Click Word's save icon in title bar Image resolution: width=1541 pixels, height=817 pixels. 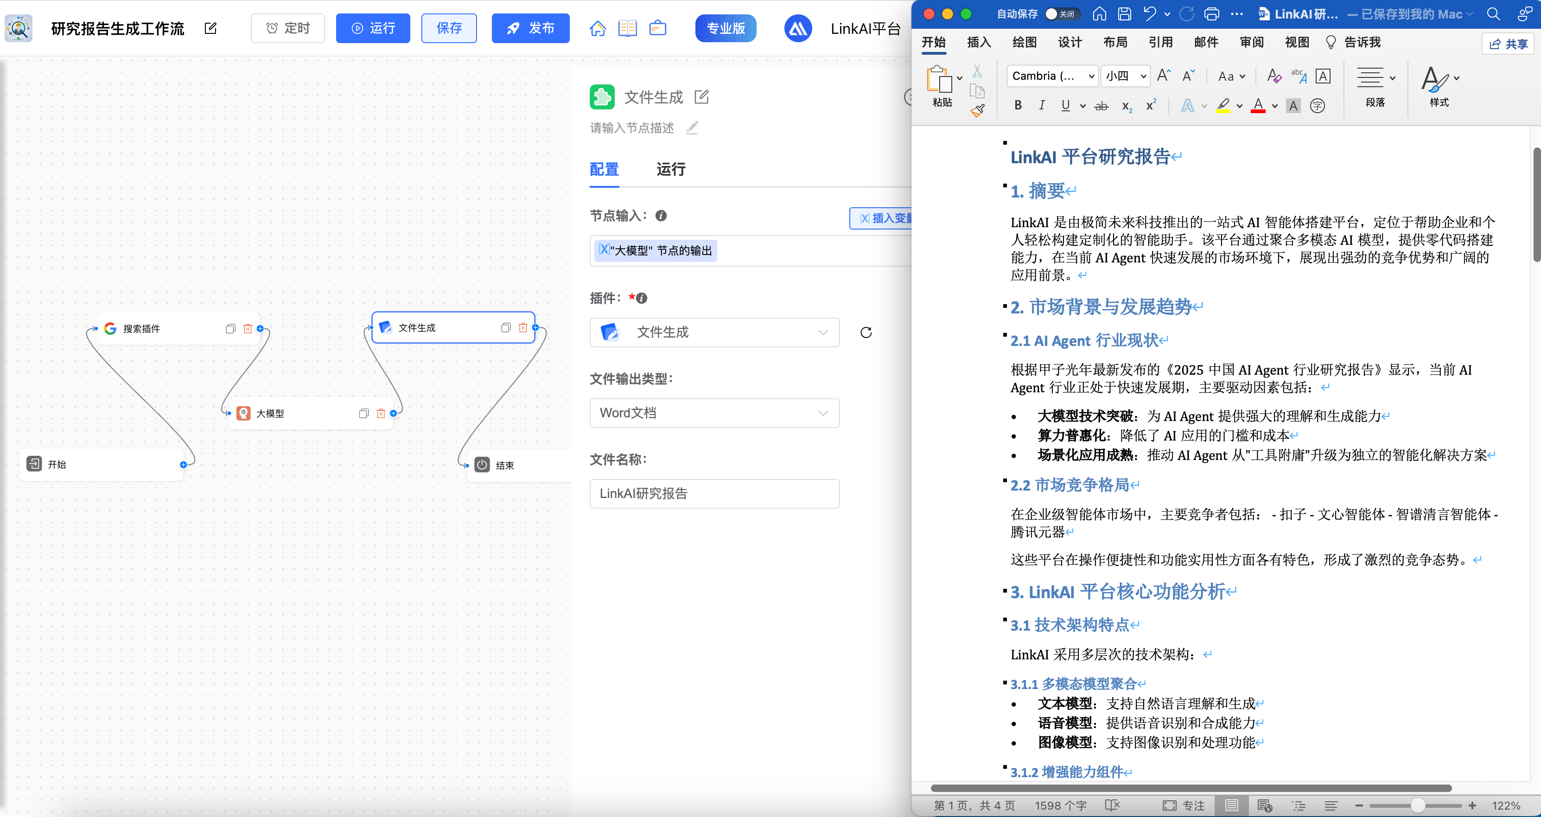pyautogui.click(x=1125, y=14)
